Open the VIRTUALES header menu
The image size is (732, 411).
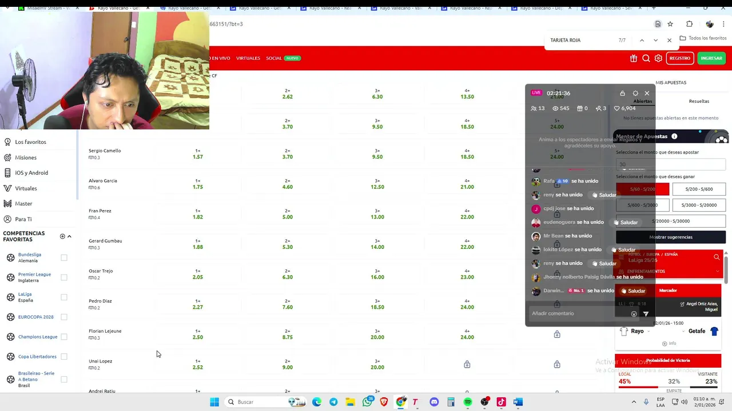[248, 58]
